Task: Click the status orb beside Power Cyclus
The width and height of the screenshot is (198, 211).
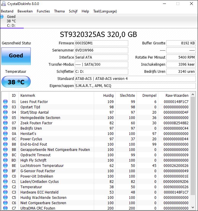Action: pos(5,139)
